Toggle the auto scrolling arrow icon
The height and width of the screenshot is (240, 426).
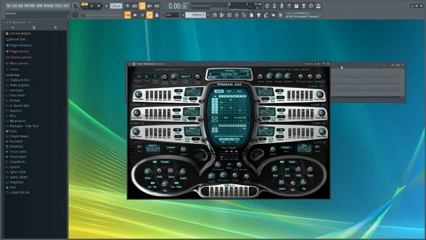point(134,15)
